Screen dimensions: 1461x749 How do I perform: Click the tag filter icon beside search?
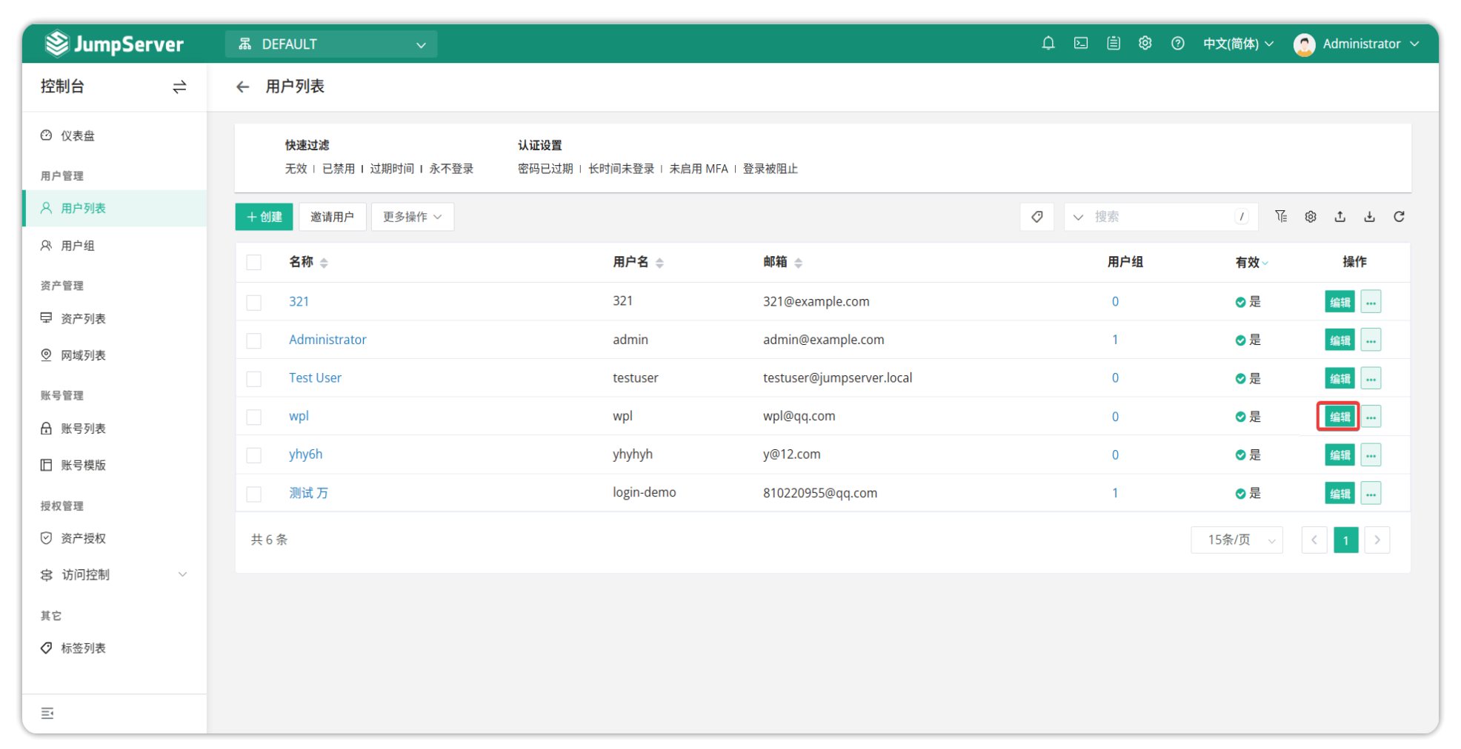1036,217
